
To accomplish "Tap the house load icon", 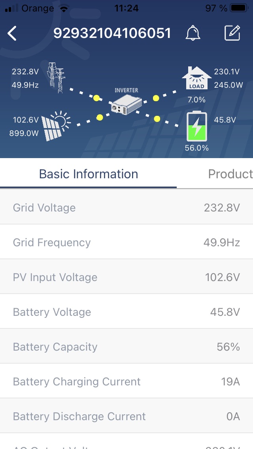I will pyautogui.click(x=196, y=78).
